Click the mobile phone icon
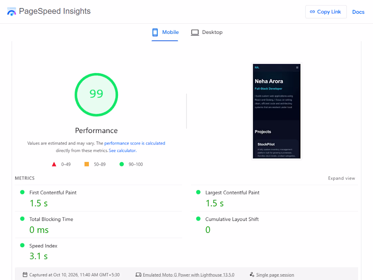373x280 pixels. 155,32
